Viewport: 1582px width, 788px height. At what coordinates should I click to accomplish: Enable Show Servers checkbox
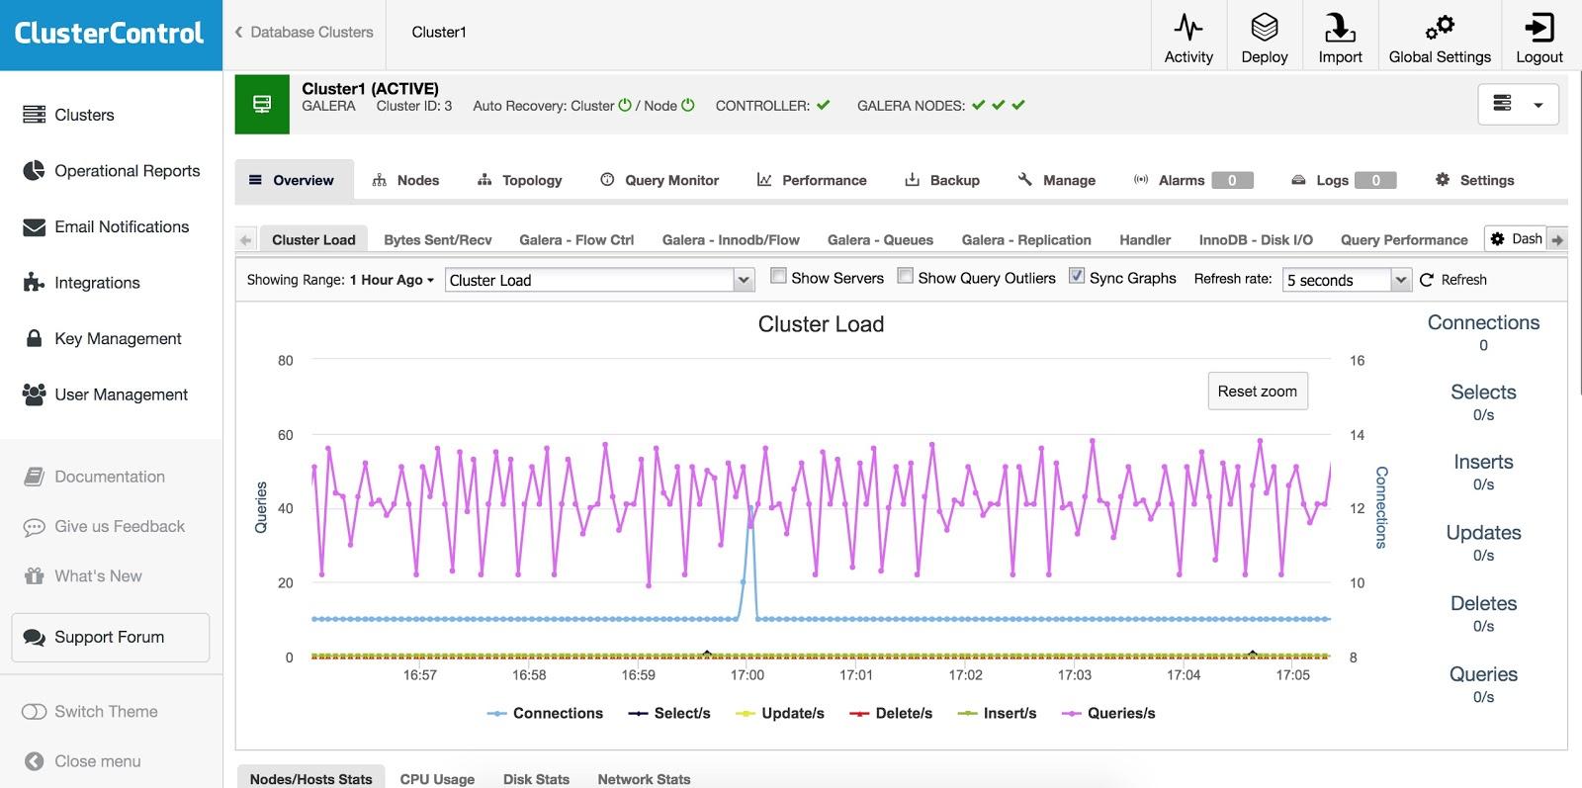(x=778, y=276)
